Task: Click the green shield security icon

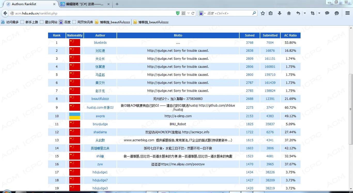Action: [x=178, y=13]
